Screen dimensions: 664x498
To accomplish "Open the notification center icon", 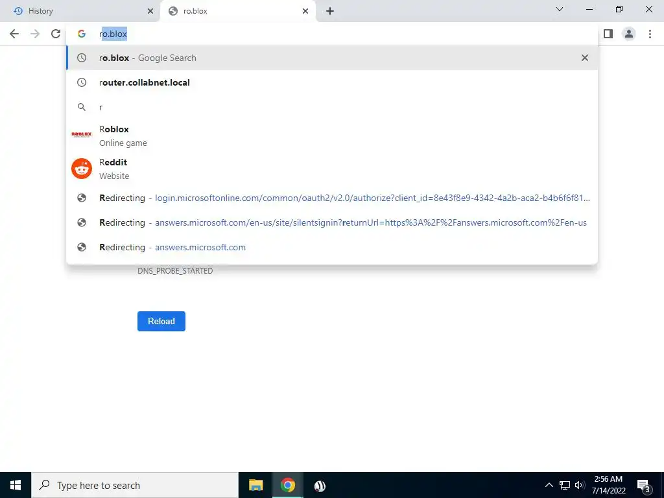I will [644, 486].
